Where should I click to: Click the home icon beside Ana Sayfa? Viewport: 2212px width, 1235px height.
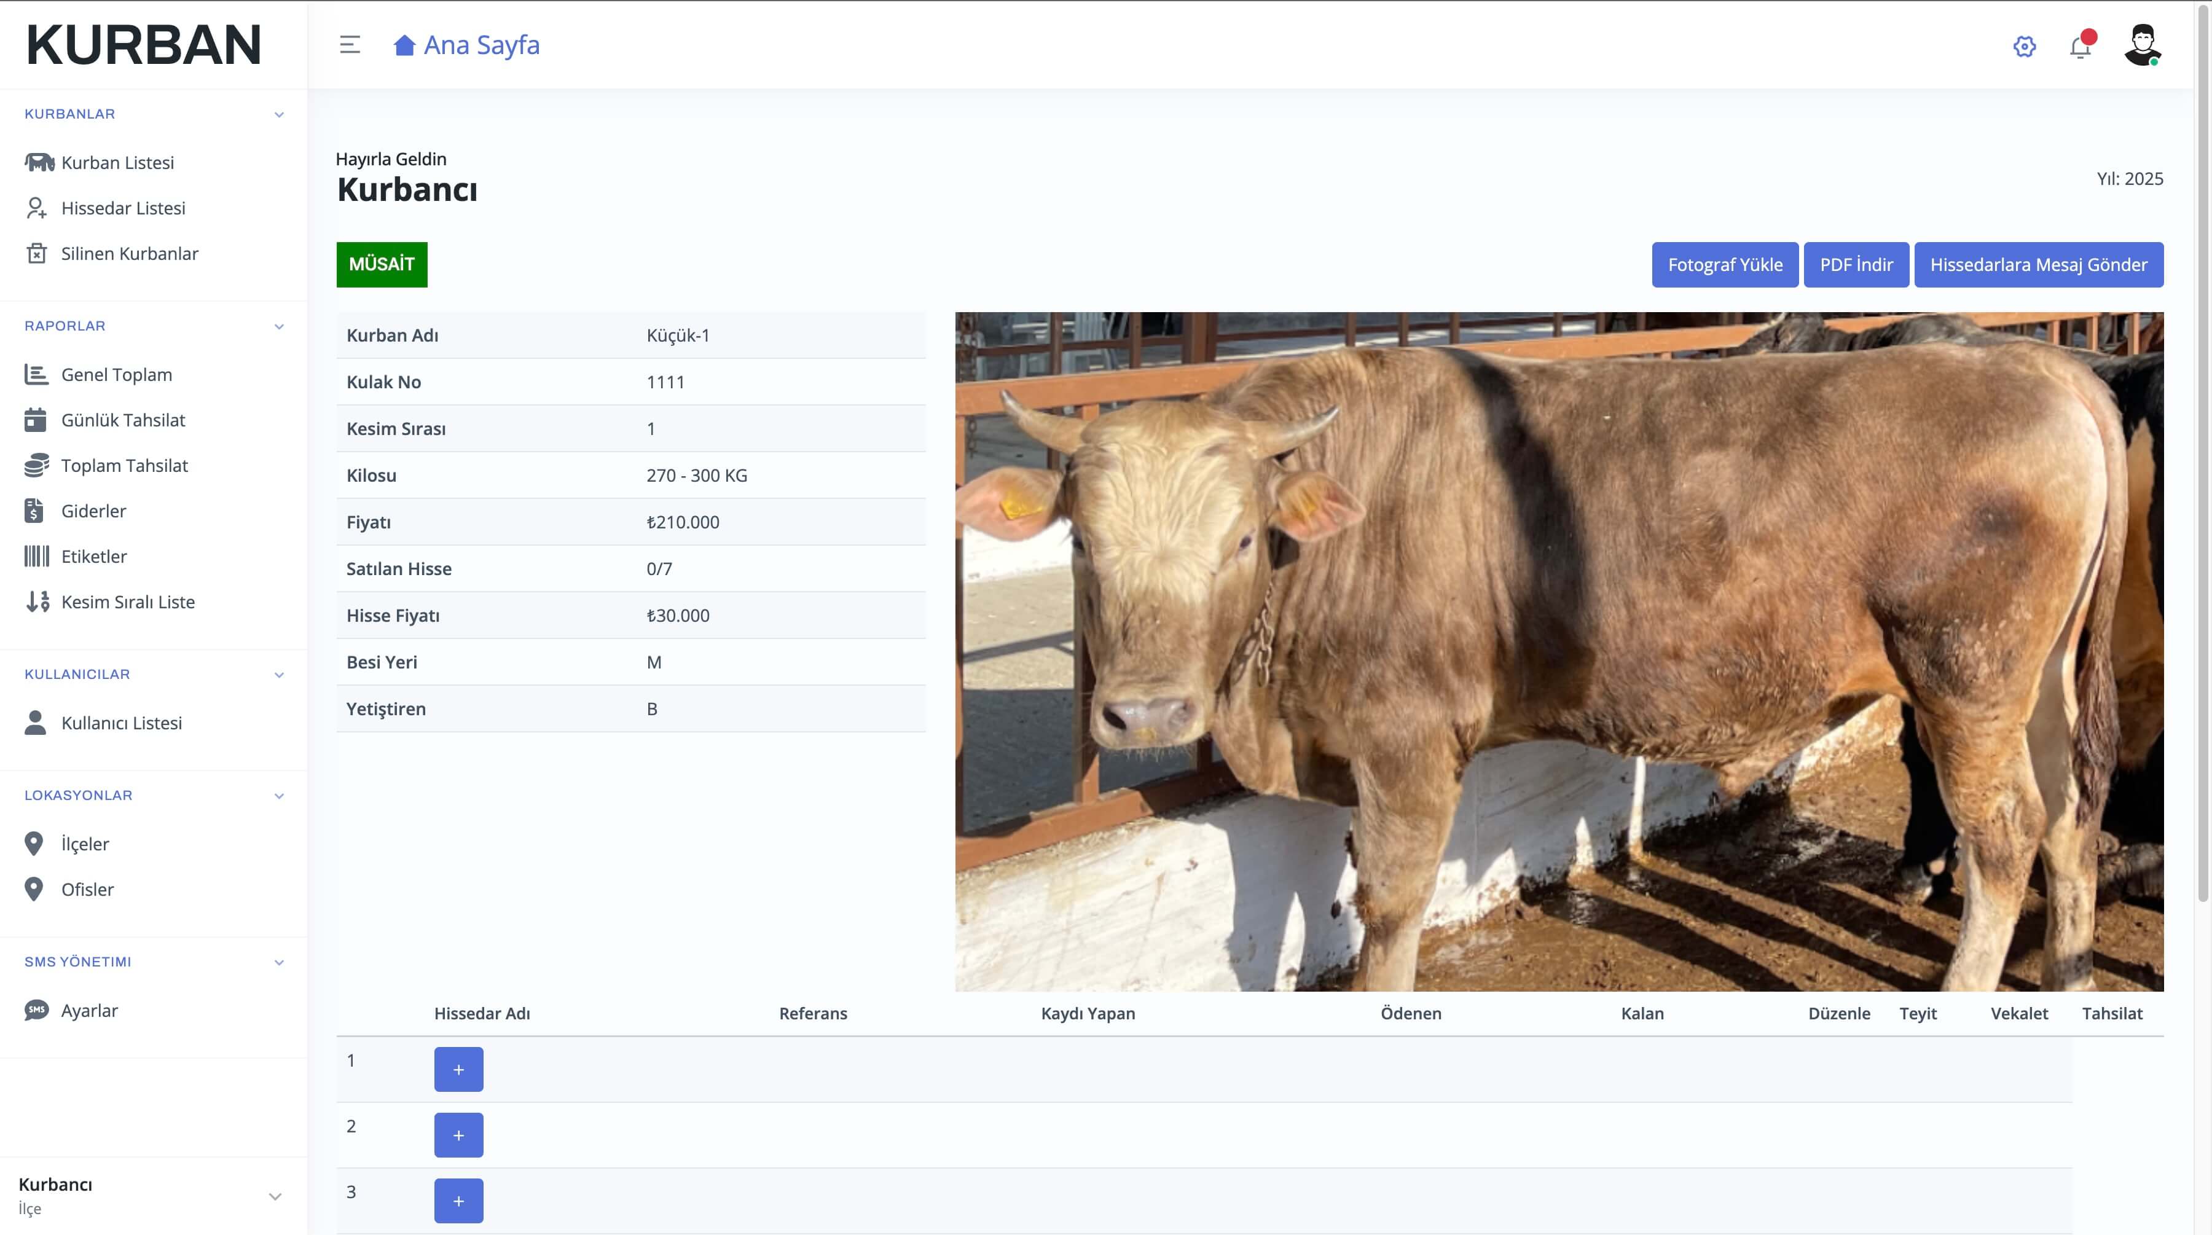click(404, 45)
